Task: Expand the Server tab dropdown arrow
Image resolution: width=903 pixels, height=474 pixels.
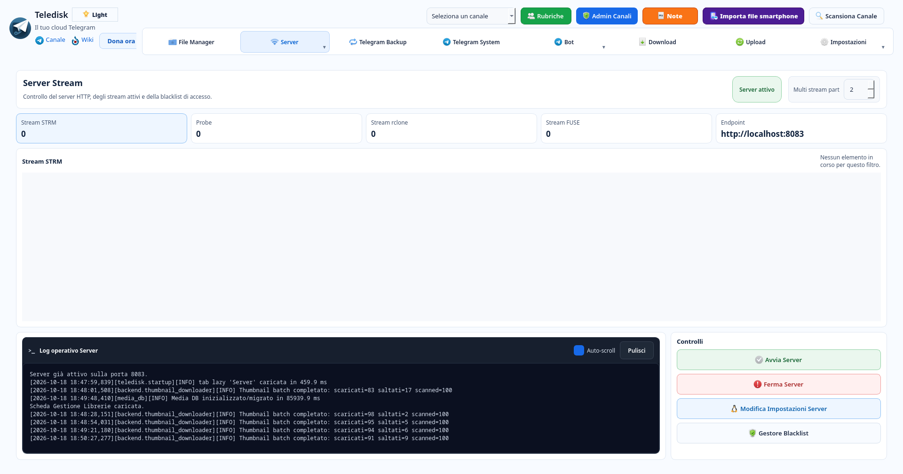Action: (x=325, y=47)
